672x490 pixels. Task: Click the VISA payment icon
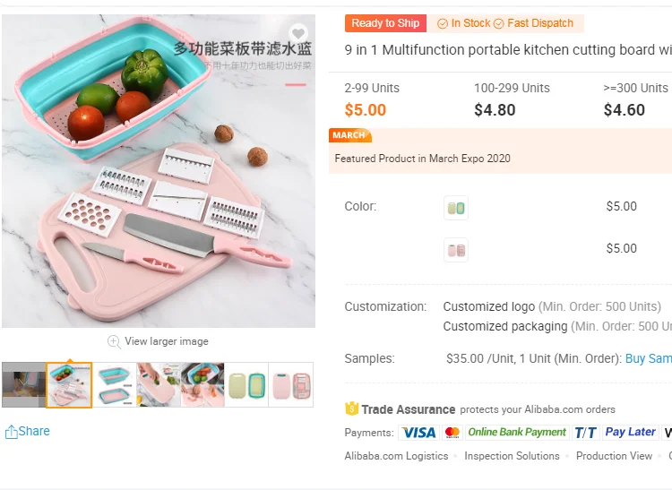(x=418, y=432)
